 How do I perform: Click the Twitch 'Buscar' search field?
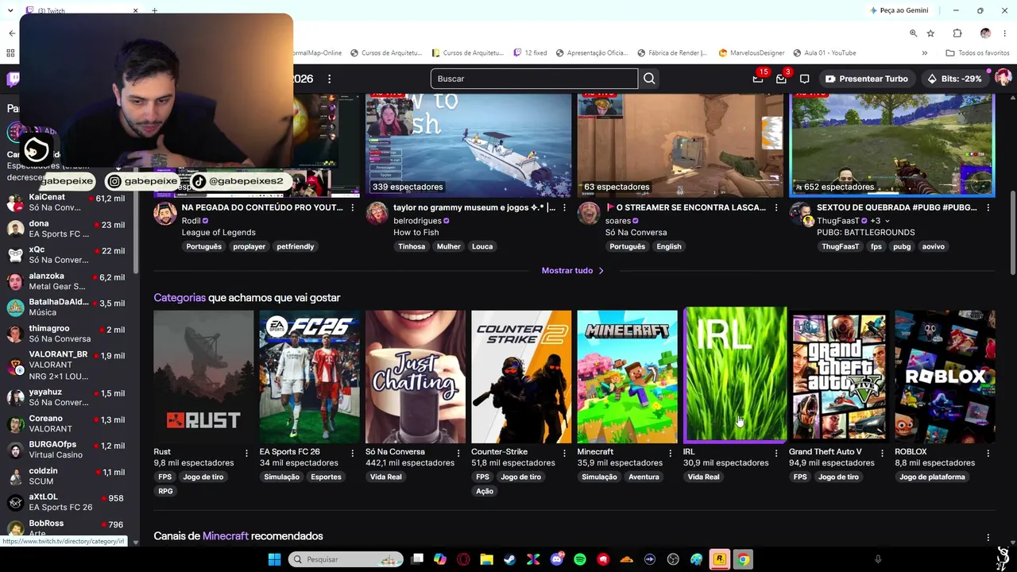pyautogui.click(x=534, y=79)
